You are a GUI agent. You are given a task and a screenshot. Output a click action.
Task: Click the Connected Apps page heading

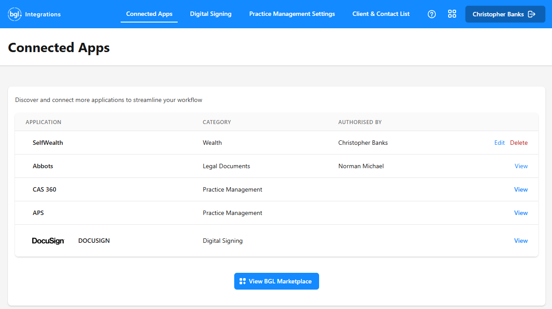pyautogui.click(x=59, y=48)
